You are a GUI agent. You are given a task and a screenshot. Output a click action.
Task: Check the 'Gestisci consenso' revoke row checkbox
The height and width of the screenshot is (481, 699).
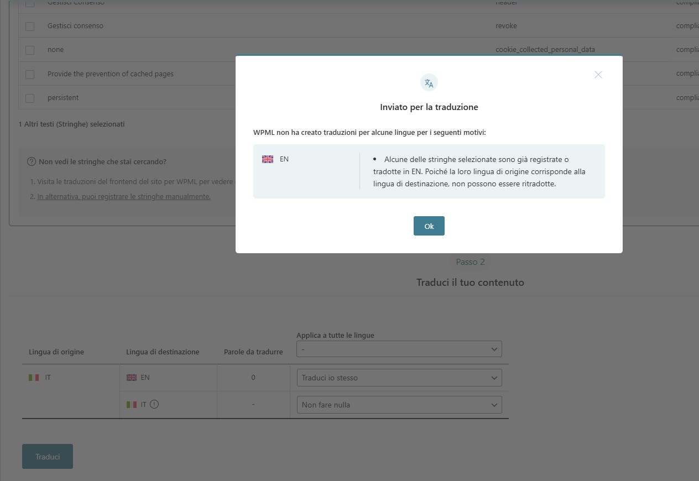pyautogui.click(x=30, y=26)
